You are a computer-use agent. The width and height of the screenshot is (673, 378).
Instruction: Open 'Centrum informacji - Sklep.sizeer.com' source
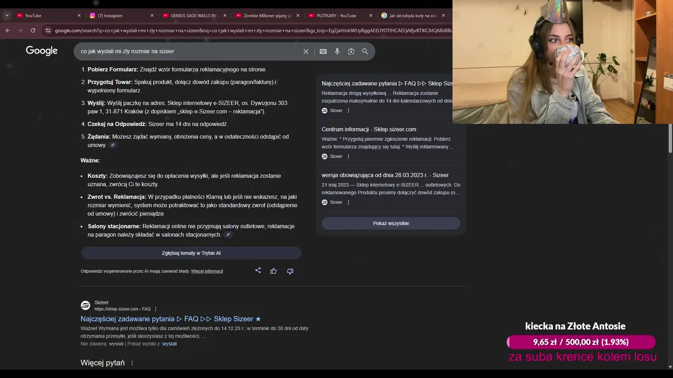pyautogui.click(x=369, y=129)
